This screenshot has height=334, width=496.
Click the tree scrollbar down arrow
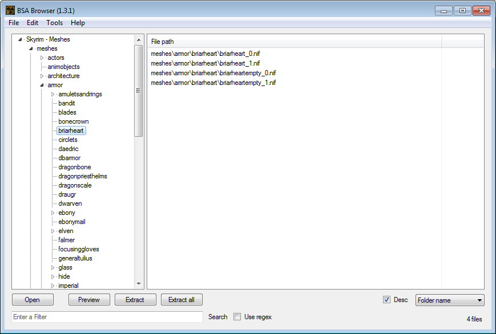click(x=139, y=284)
